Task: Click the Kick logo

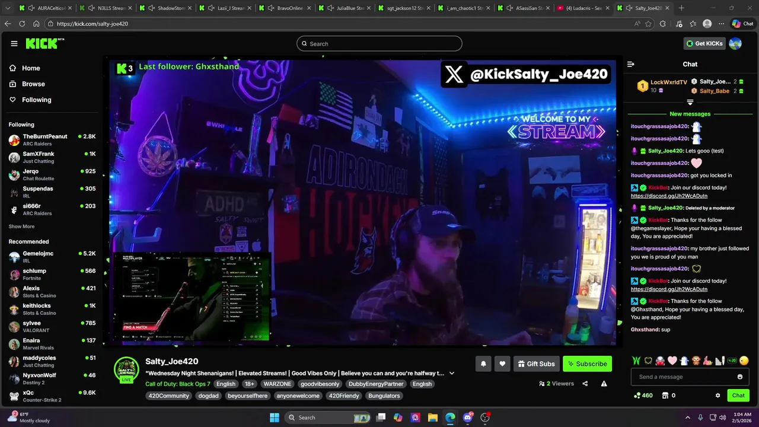Action: [x=44, y=43]
